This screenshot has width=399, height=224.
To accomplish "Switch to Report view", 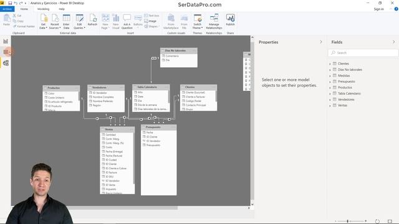I will pyautogui.click(x=6, y=41).
